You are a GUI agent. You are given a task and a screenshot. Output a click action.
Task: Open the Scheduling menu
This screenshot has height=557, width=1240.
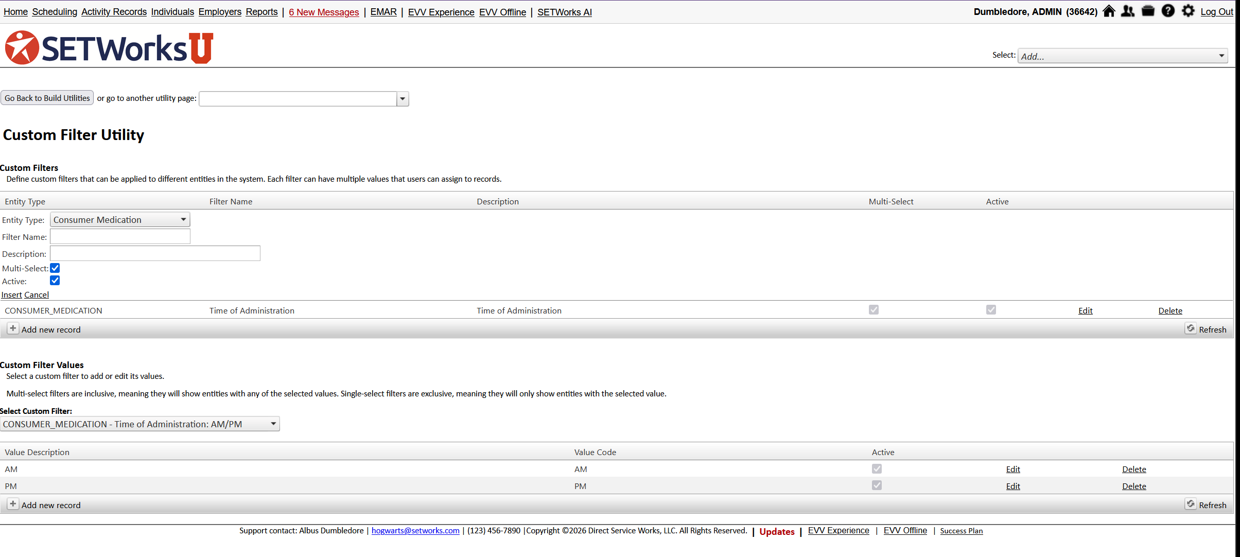click(x=55, y=12)
